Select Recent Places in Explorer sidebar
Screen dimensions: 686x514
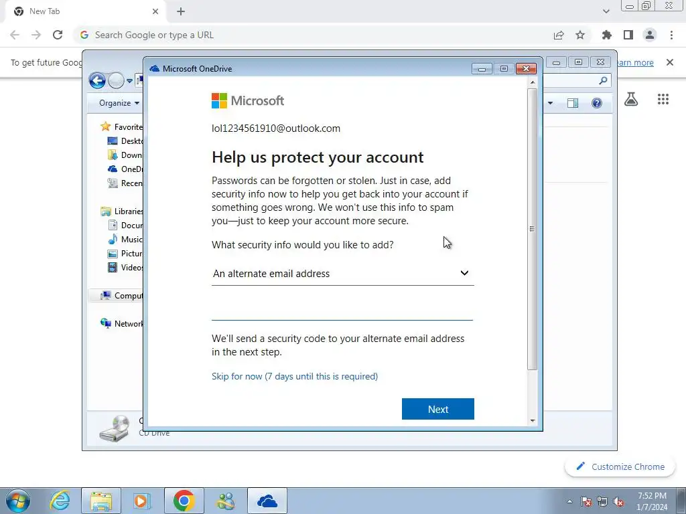coord(125,183)
